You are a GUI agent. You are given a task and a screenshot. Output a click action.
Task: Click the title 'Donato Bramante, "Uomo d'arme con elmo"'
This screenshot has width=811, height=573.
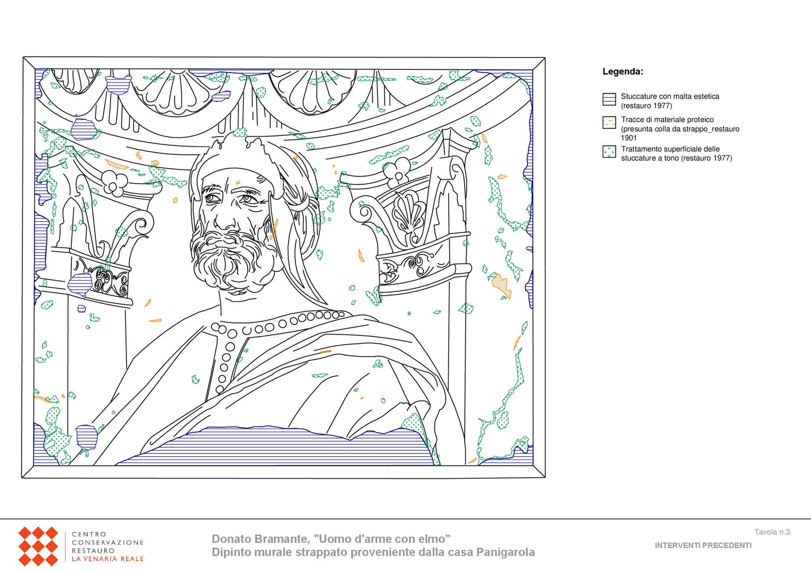331,539
